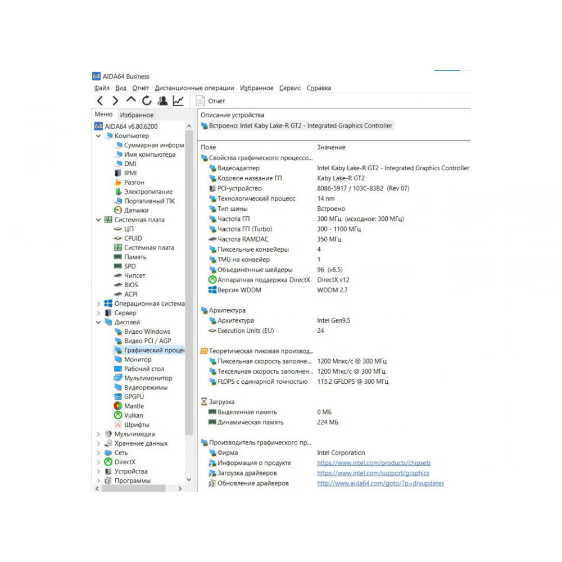The width and height of the screenshot is (562, 562).
Task: Click the AIDA64 v6.80.6200 root icon
Action: [x=98, y=126]
